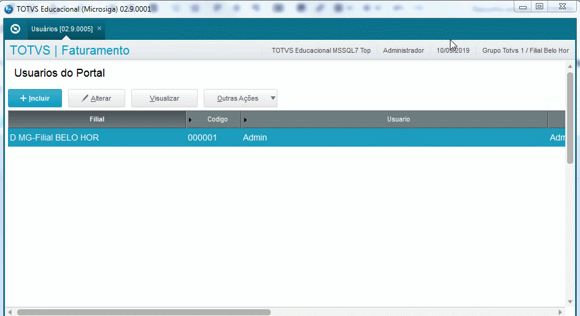Click the Visualizar button
Viewport: 580px width, 316px height.
point(164,98)
